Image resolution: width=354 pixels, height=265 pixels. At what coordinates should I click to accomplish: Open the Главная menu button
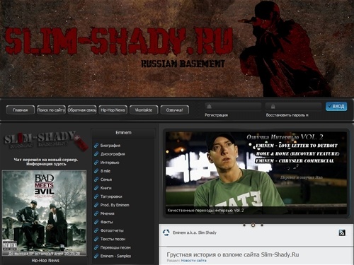(21, 110)
